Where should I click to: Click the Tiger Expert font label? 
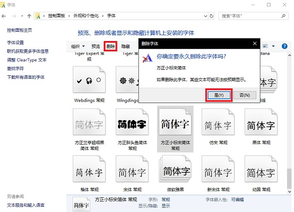90,56
